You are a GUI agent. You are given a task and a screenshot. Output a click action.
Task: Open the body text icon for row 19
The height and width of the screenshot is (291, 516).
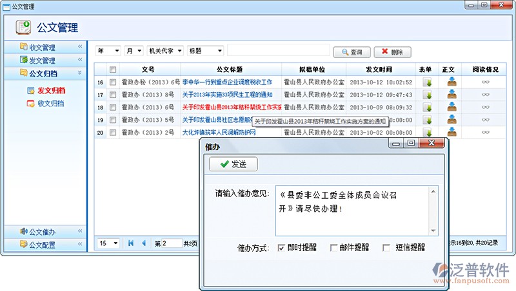(452, 120)
